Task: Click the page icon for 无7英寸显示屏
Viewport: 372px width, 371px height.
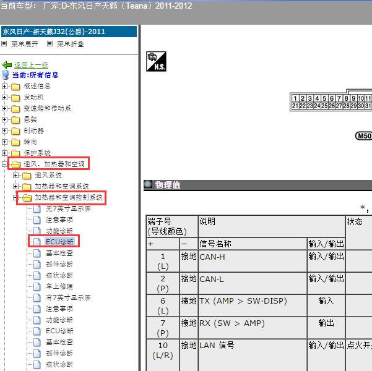Action: tap(37, 209)
